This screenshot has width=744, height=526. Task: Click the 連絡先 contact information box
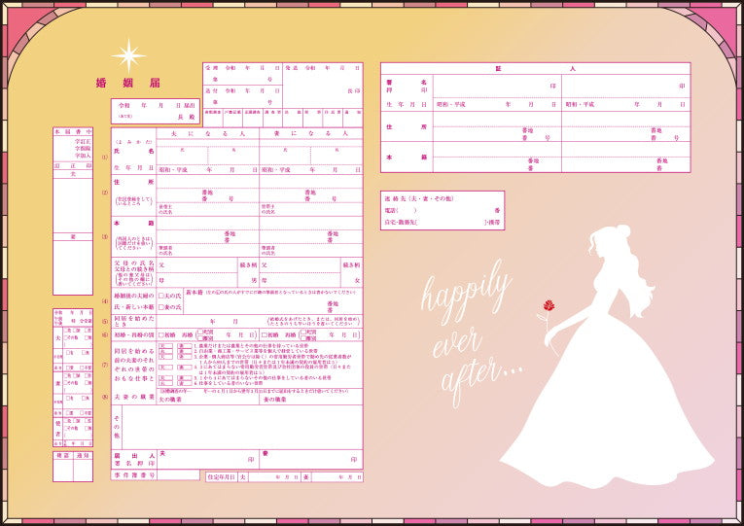pyautogui.click(x=443, y=210)
